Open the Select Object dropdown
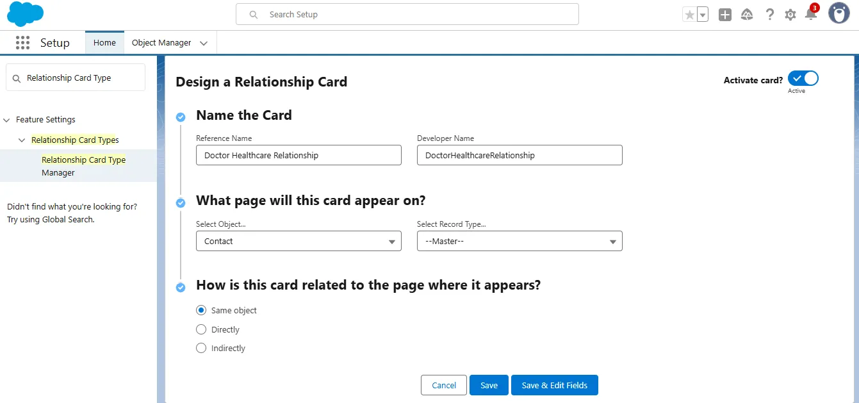 299,242
